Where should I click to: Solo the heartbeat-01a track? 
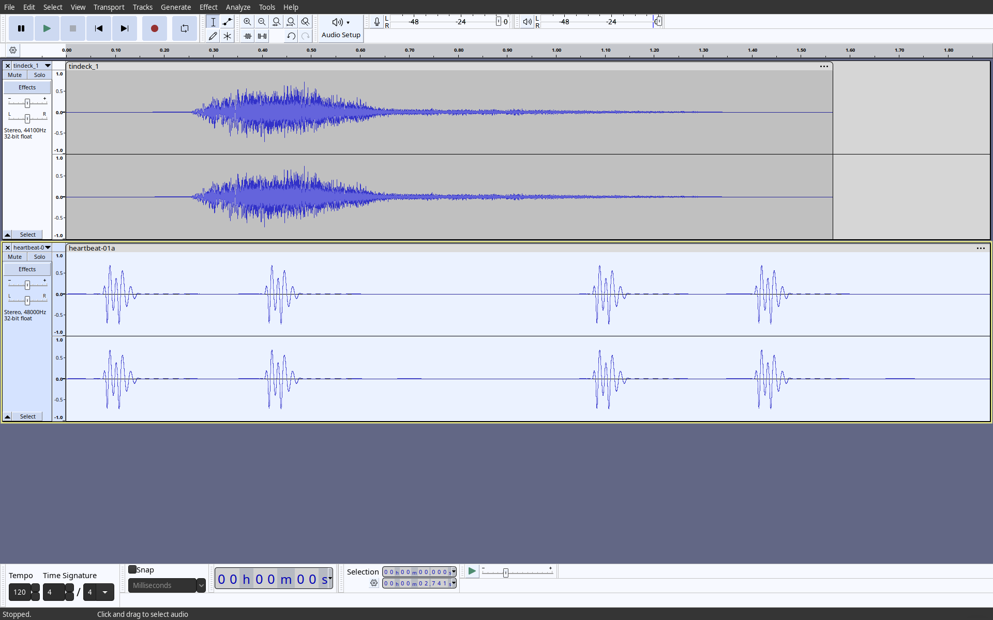point(39,257)
